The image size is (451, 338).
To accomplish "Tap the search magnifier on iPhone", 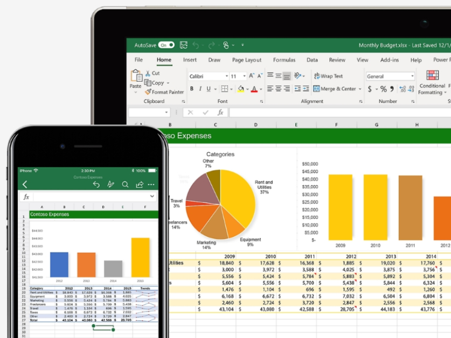I will click(125, 185).
